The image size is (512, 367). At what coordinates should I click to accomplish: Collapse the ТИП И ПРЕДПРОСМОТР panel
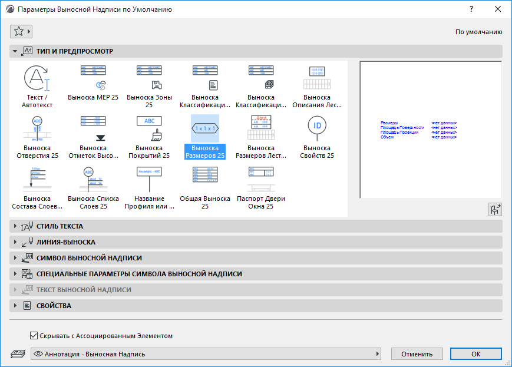click(x=256, y=51)
